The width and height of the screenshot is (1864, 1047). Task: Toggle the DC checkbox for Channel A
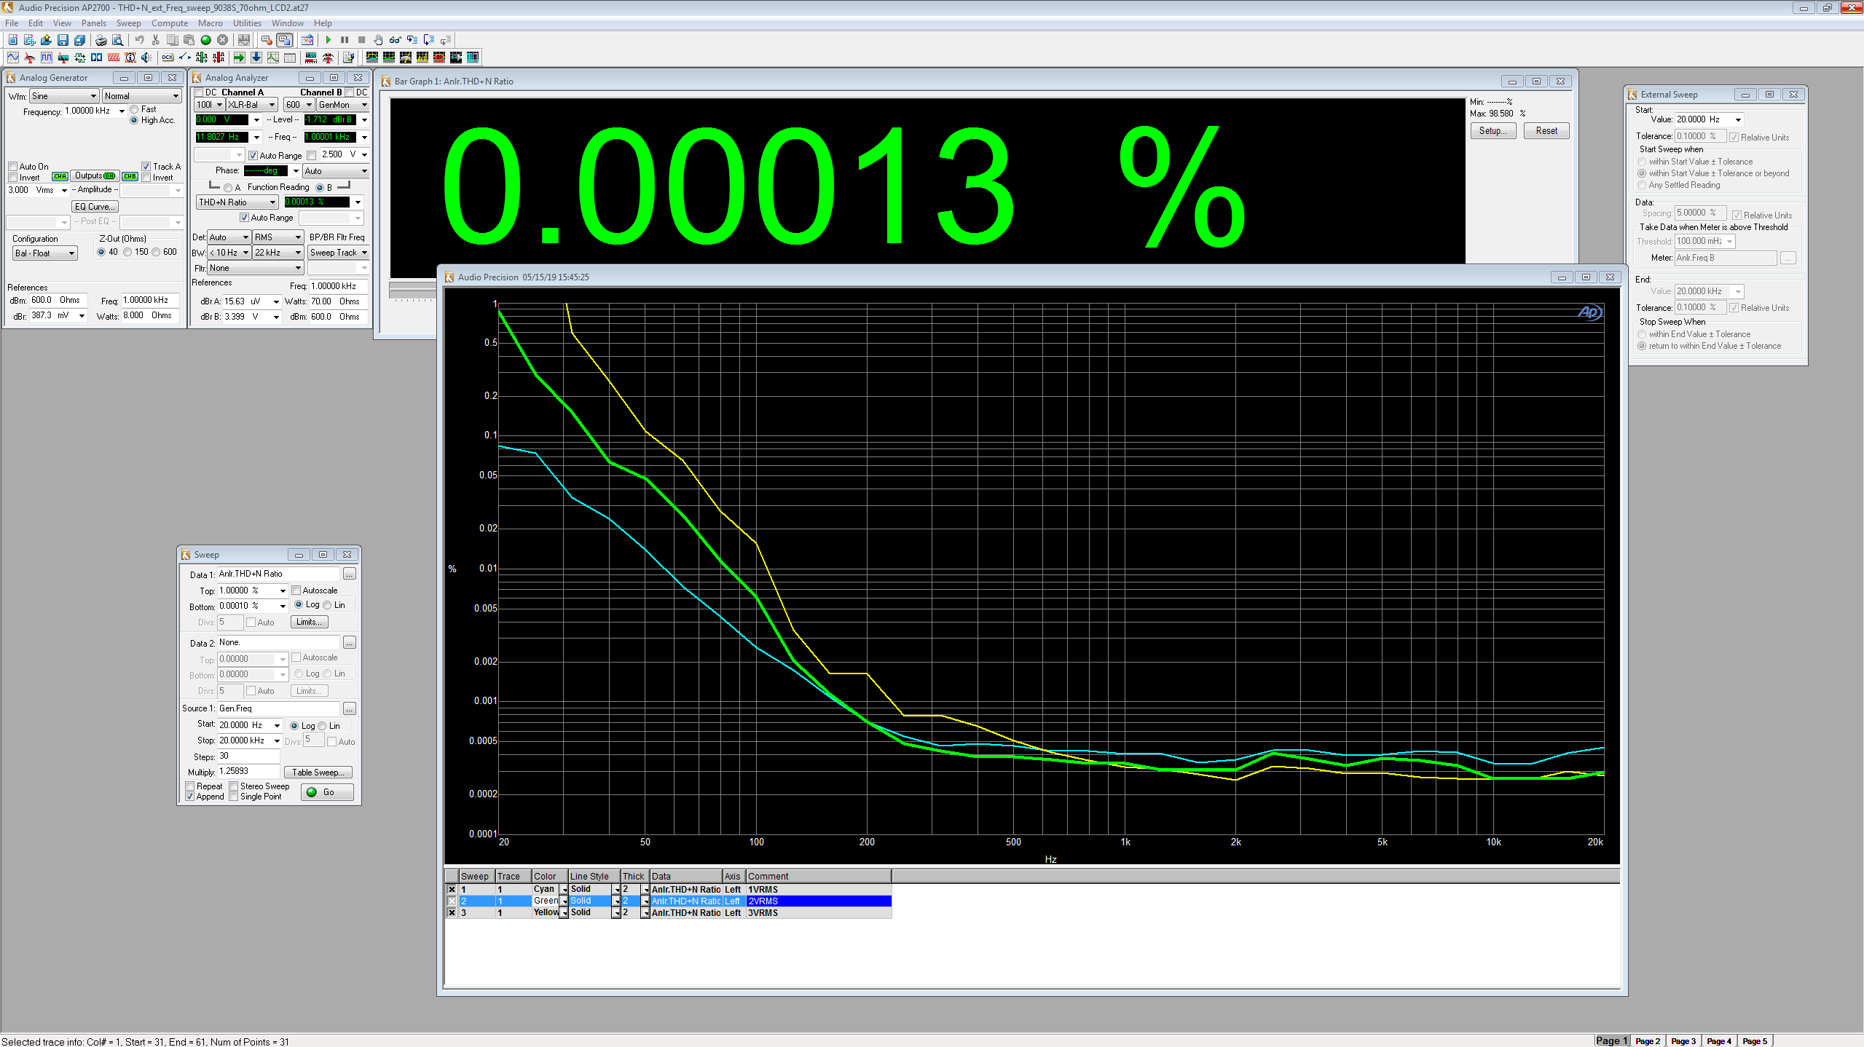click(198, 92)
